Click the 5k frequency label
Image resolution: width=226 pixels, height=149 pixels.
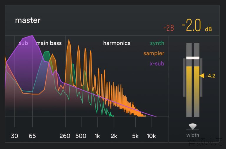tap(135, 136)
